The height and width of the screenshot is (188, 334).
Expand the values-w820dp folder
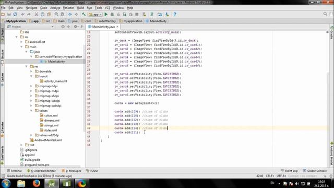(31, 135)
